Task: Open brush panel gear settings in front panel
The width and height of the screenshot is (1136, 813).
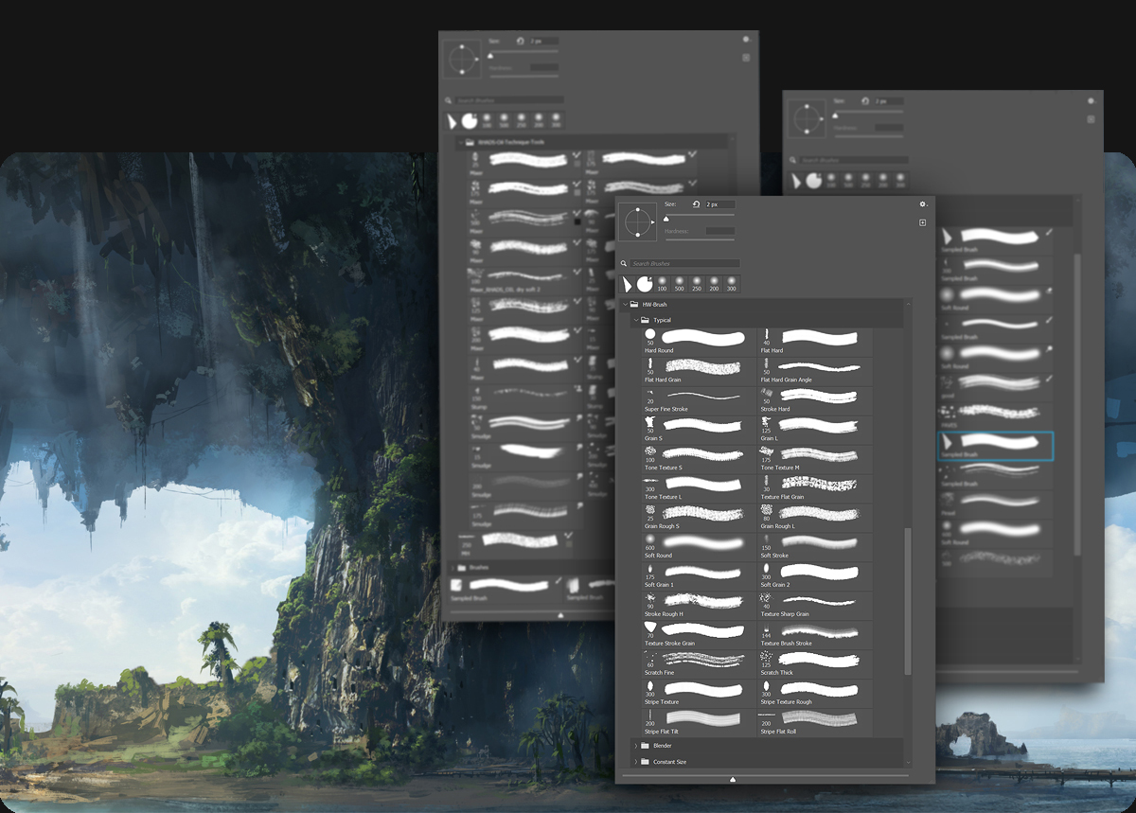Action: [923, 203]
